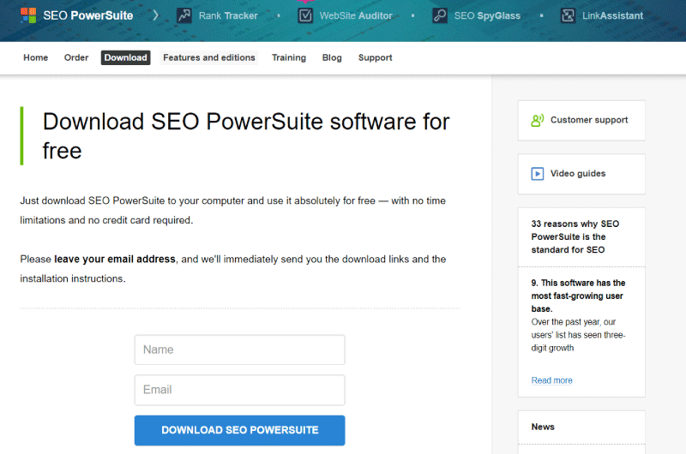Click the News sidebar heading
Screen dimensions: 686x454
point(543,427)
